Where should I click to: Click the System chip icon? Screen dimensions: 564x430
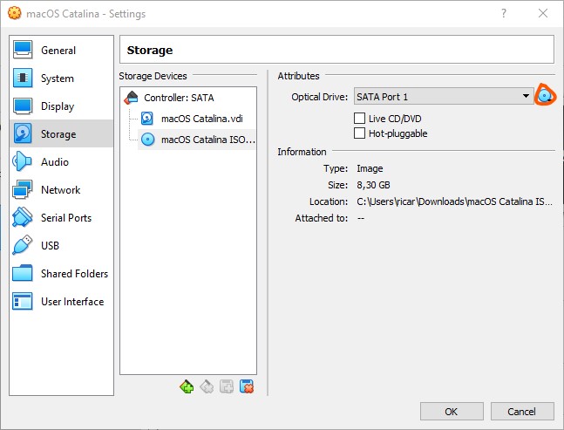[23, 78]
